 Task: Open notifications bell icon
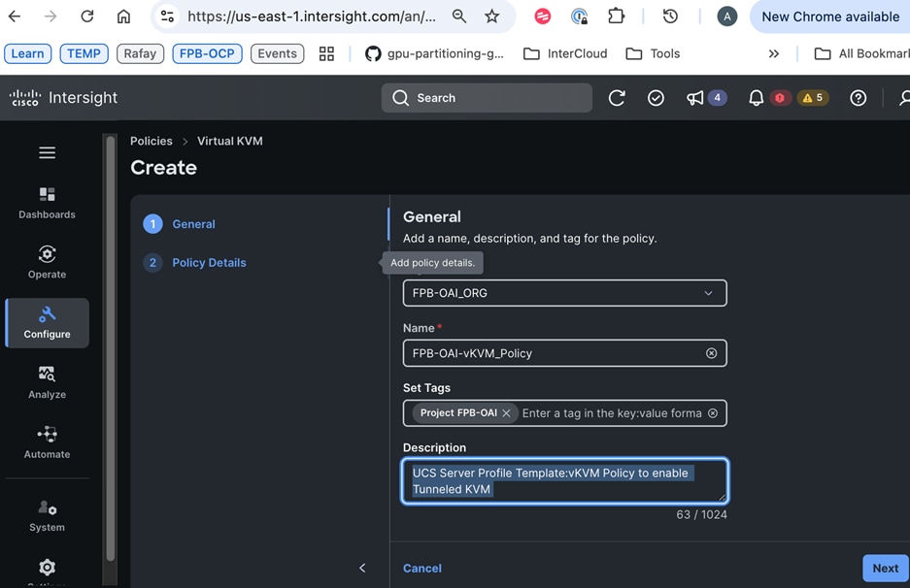click(756, 98)
